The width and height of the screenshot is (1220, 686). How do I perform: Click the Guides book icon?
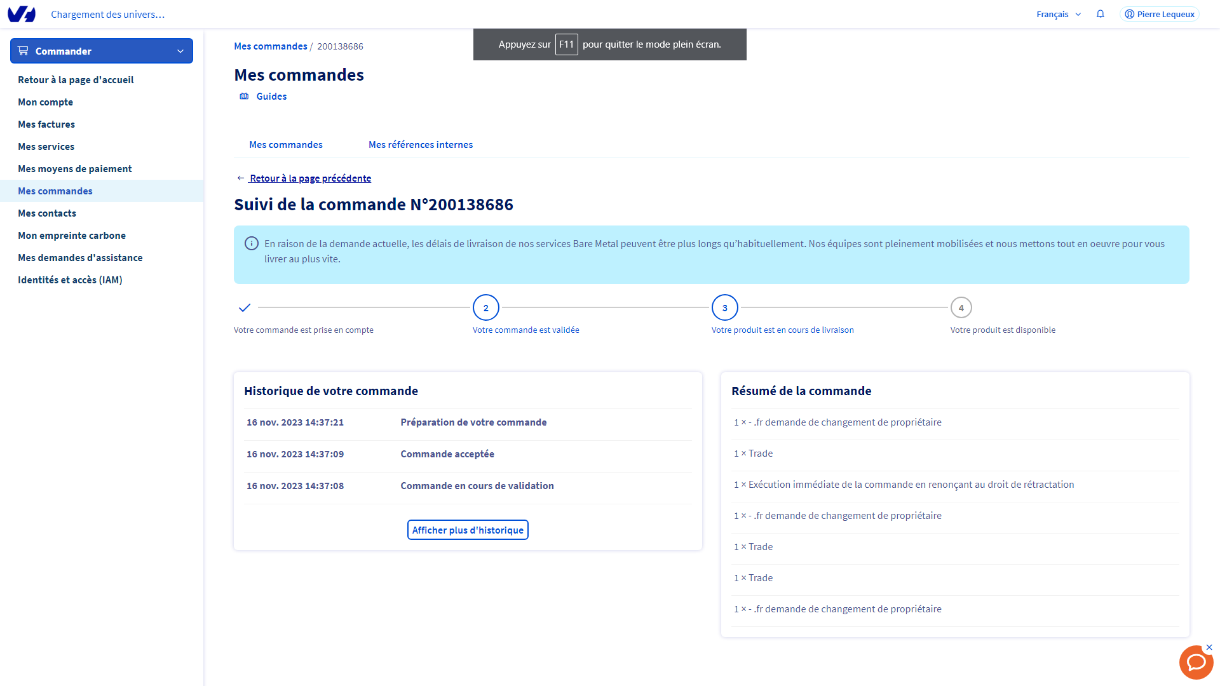click(x=244, y=97)
